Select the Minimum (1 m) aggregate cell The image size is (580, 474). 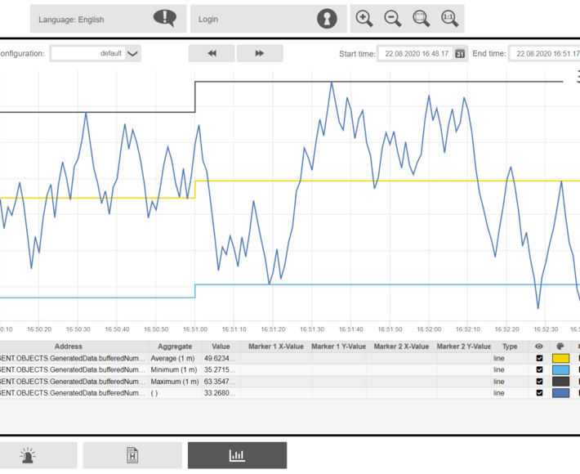[x=175, y=369]
